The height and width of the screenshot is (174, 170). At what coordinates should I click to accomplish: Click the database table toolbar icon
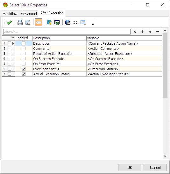(x=67, y=22)
